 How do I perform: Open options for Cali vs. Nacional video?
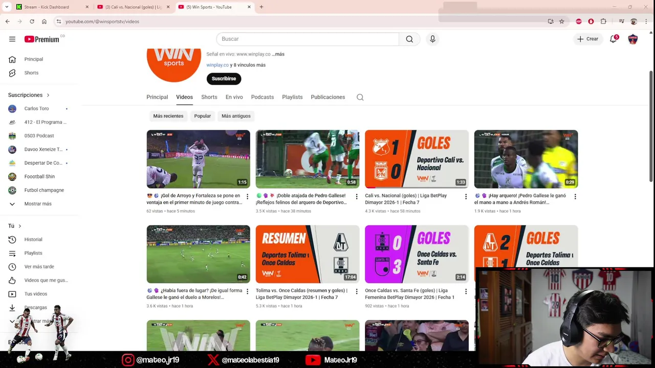tap(466, 197)
